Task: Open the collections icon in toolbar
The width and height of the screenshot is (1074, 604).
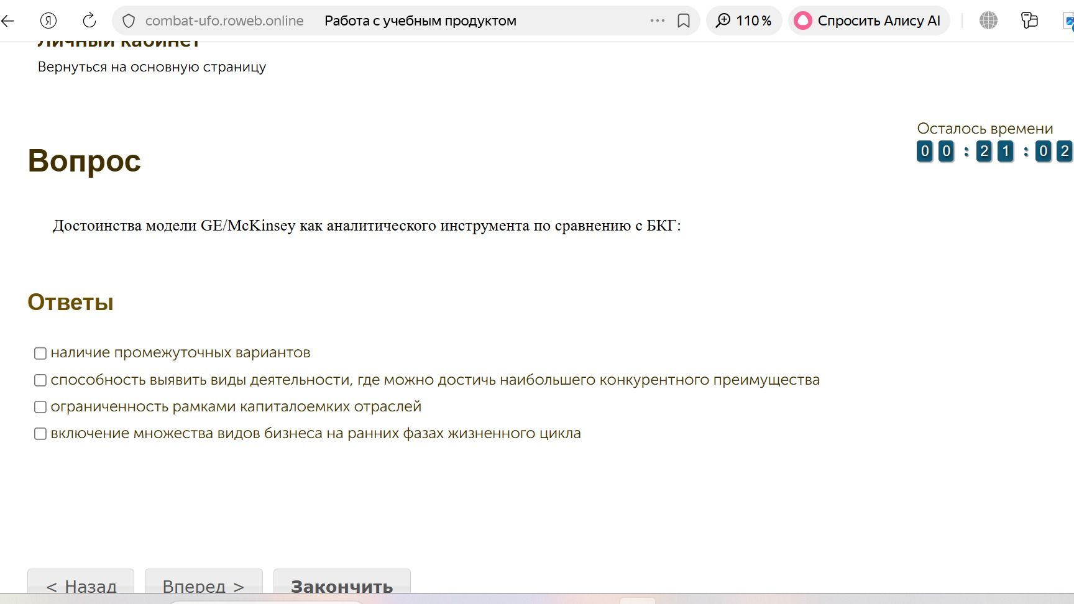Action: tap(1030, 21)
